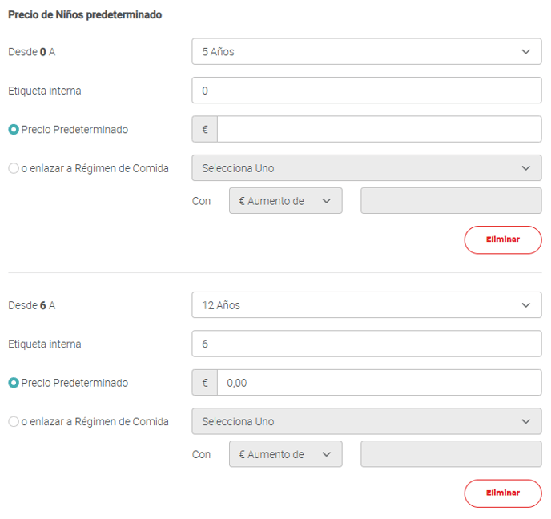This screenshot has height=519, width=551.
Task: Focus the price input showing 0,00
Action: (x=379, y=383)
